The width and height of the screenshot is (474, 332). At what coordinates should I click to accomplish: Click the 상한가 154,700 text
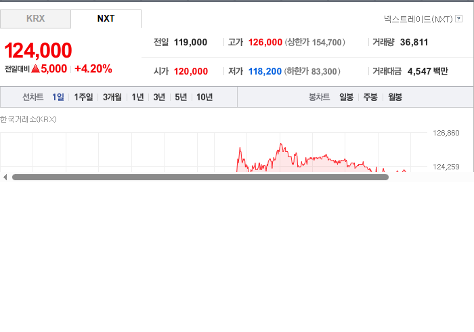pos(315,42)
